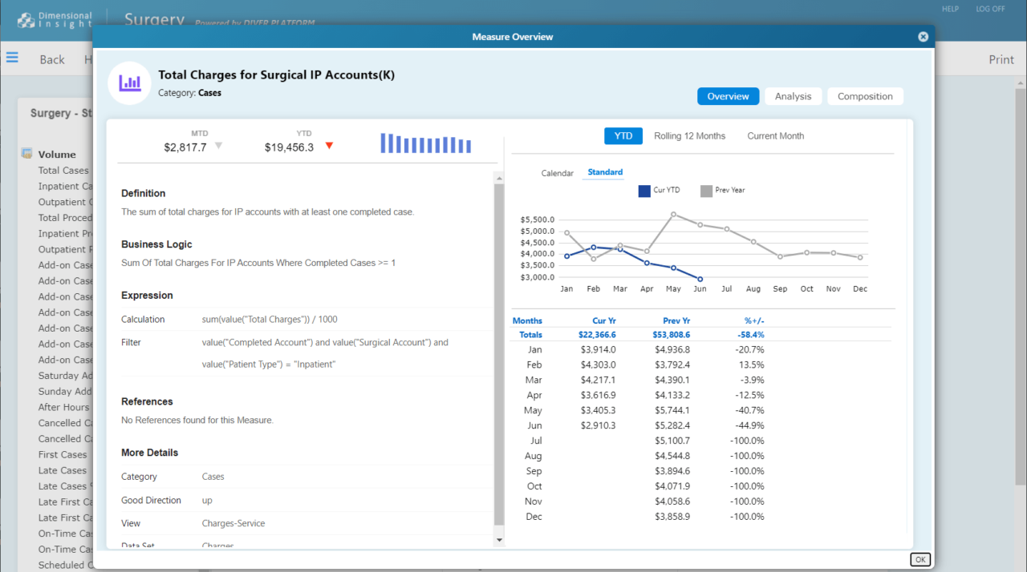Open the hamburger menu icon
This screenshot has height=572, width=1027.
tap(12, 58)
